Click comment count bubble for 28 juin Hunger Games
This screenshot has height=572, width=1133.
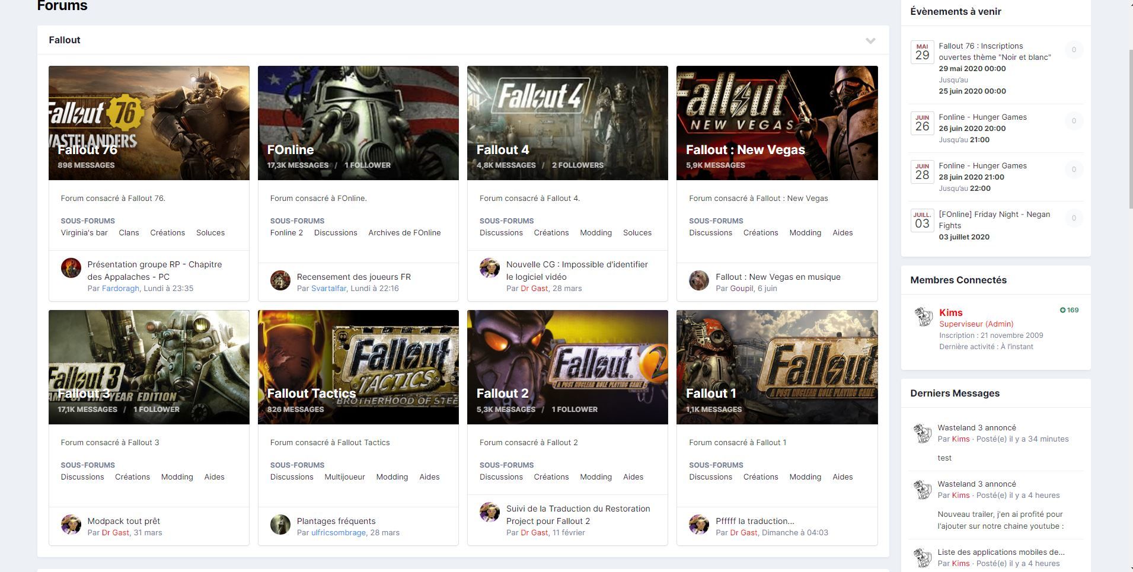1074,170
